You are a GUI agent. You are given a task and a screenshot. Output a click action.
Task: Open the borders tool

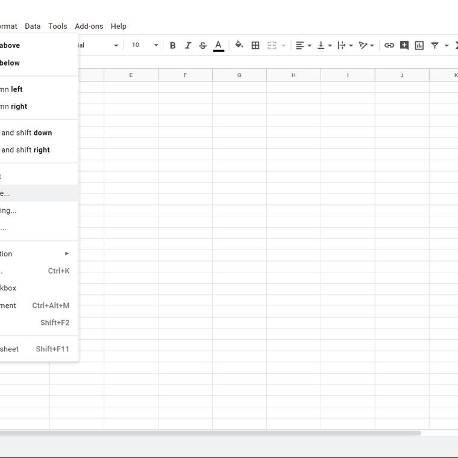(x=256, y=45)
